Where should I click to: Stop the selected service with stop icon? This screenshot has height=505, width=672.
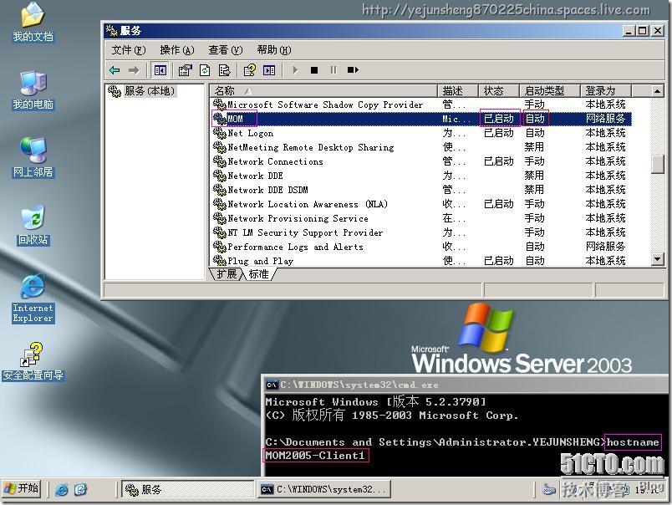pyautogui.click(x=314, y=70)
